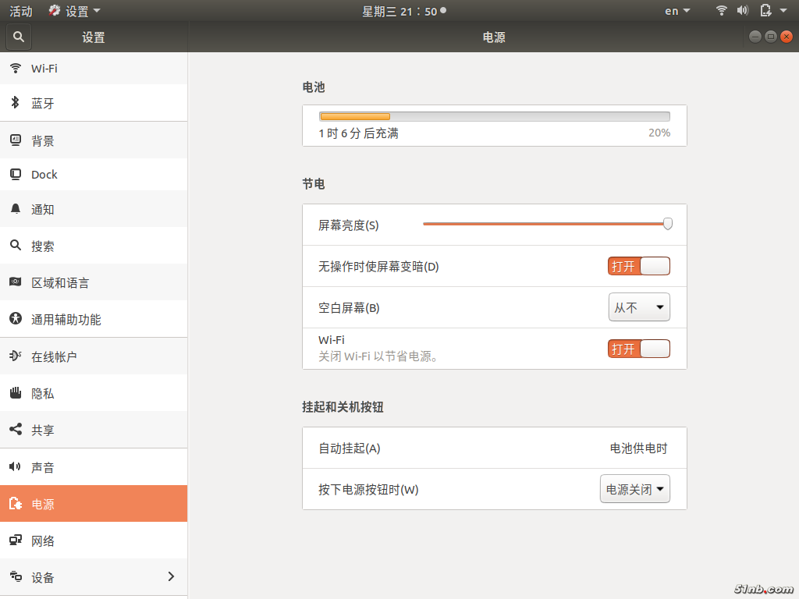Image resolution: width=799 pixels, height=599 pixels.
Task: Click the notification bell icon in sidebar
Action: 16,209
